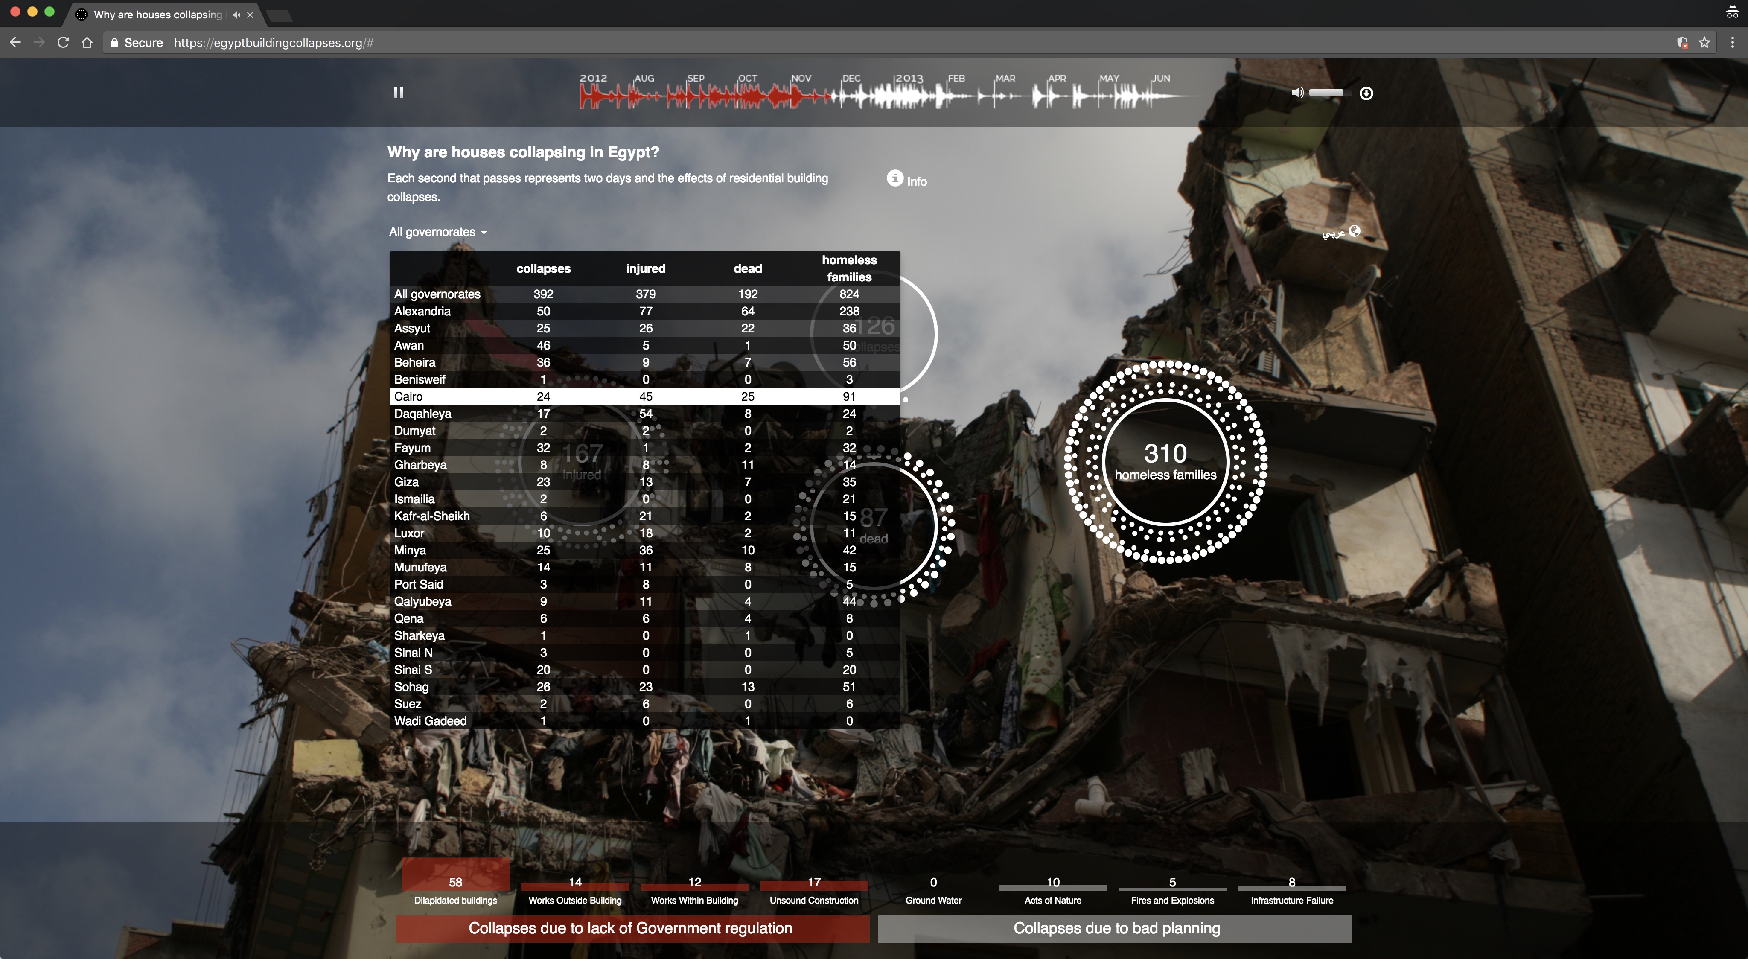
Task: Pick the Port Said row
Action: point(645,584)
